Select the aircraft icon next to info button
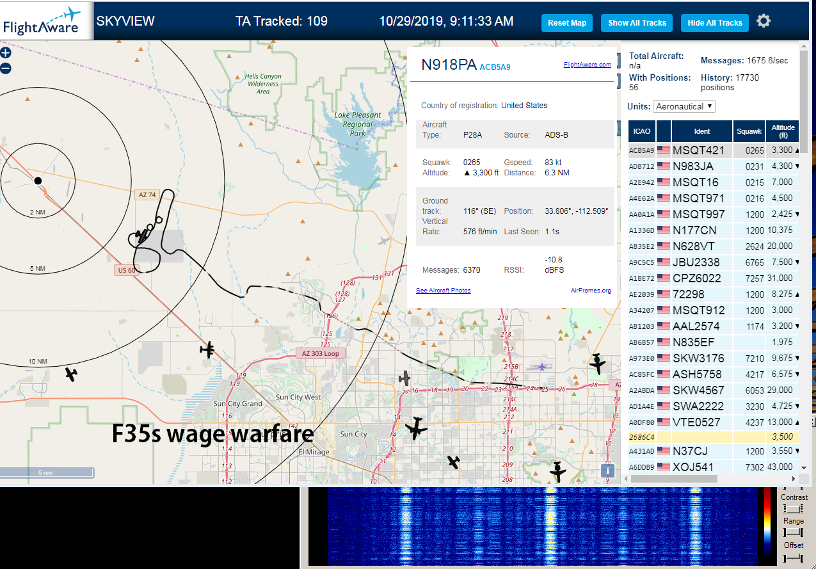 click(x=558, y=472)
